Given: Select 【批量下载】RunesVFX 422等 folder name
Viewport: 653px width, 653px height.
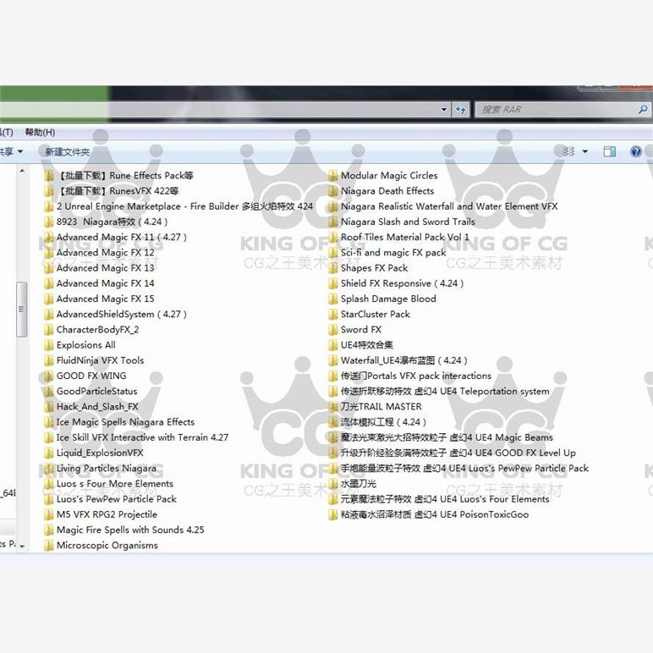Looking at the screenshot, I should tap(118, 191).
